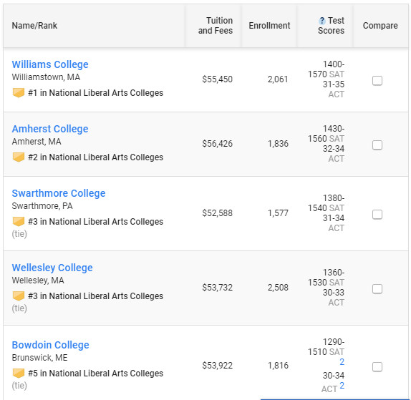Check Compare box for Amherst College
The width and height of the screenshot is (411, 400).
(x=377, y=145)
